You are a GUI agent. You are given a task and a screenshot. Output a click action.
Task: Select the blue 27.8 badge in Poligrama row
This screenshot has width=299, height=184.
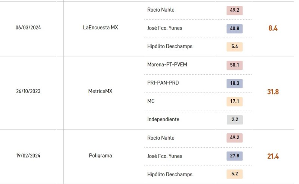pos(235,156)
